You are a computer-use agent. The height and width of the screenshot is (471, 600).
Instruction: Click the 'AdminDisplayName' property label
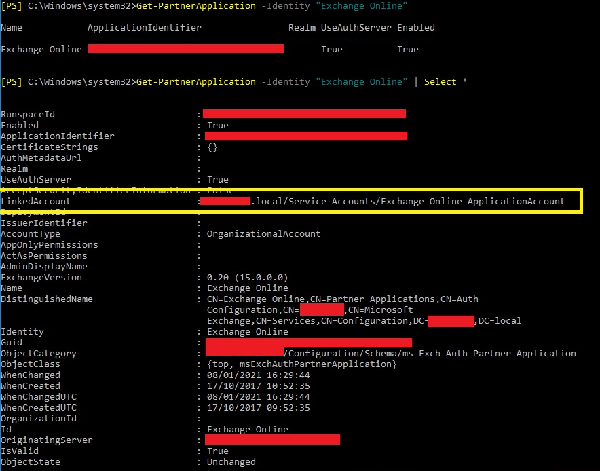[44, 266]
